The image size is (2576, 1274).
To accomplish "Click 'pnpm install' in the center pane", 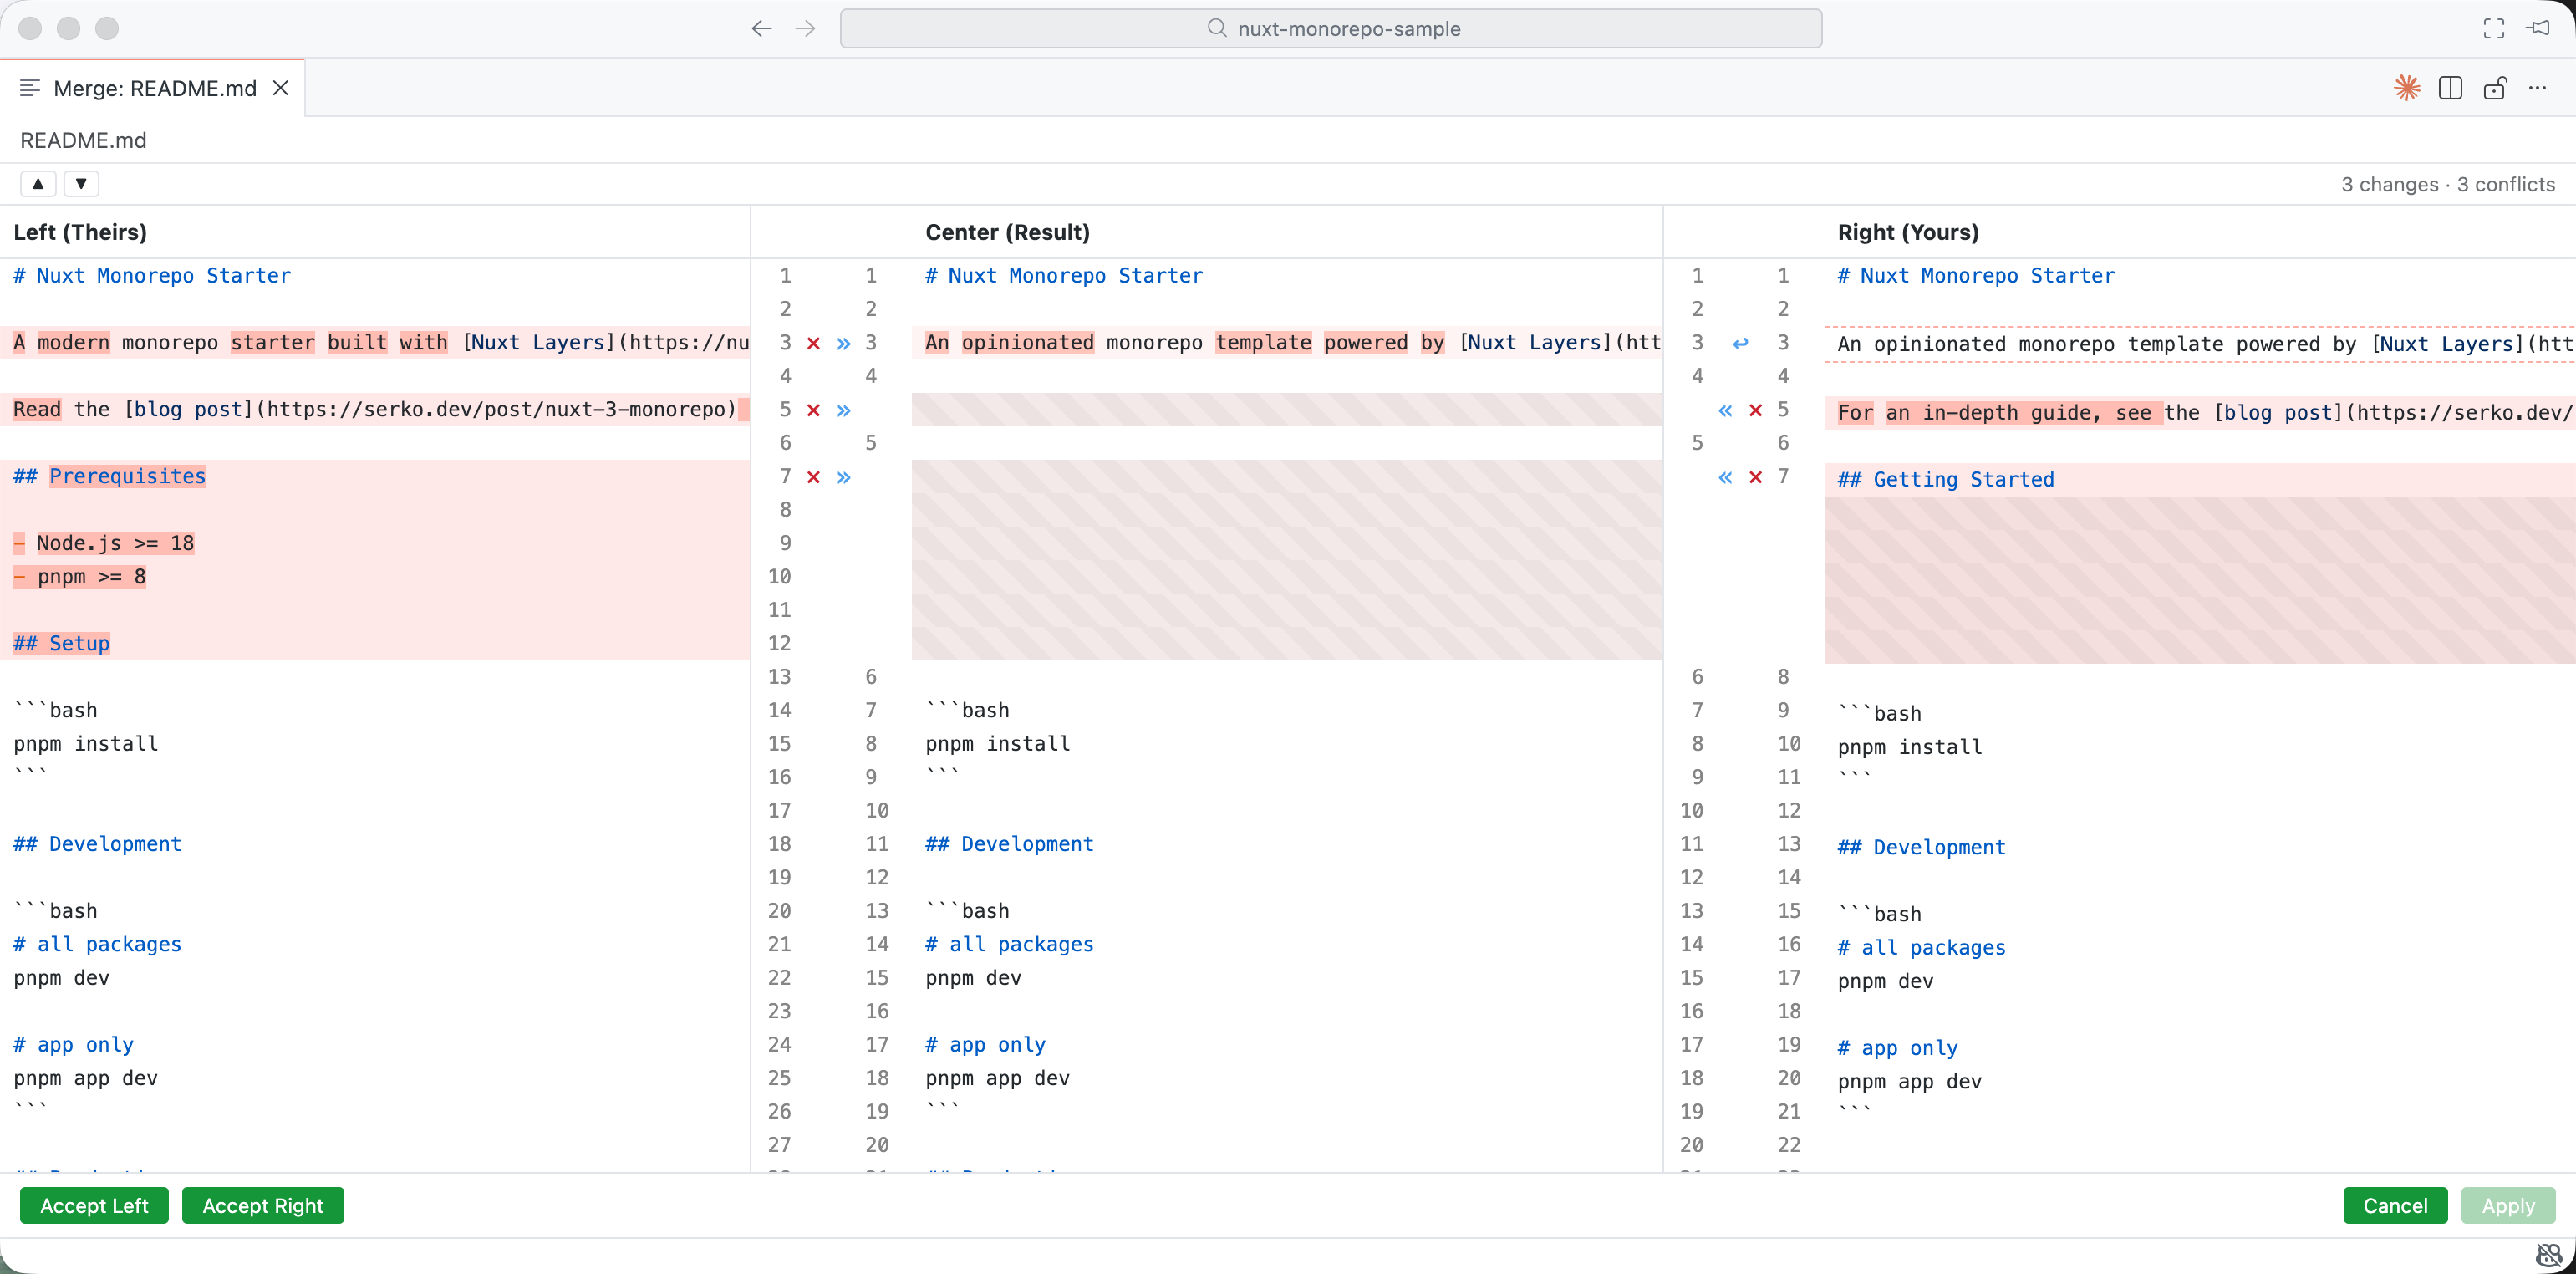I will click(x=997, y=743).
